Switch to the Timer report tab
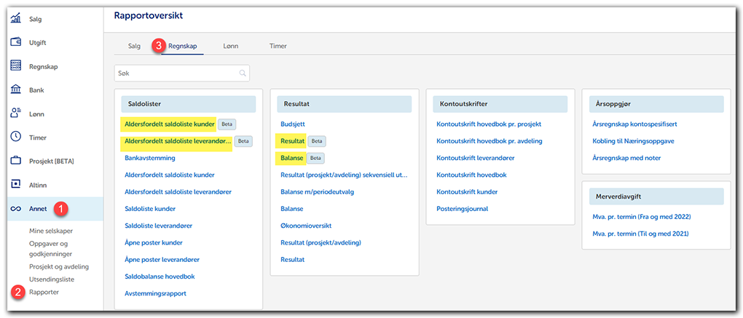The height and width of the screenshot is (318, 743). [278, 46]
